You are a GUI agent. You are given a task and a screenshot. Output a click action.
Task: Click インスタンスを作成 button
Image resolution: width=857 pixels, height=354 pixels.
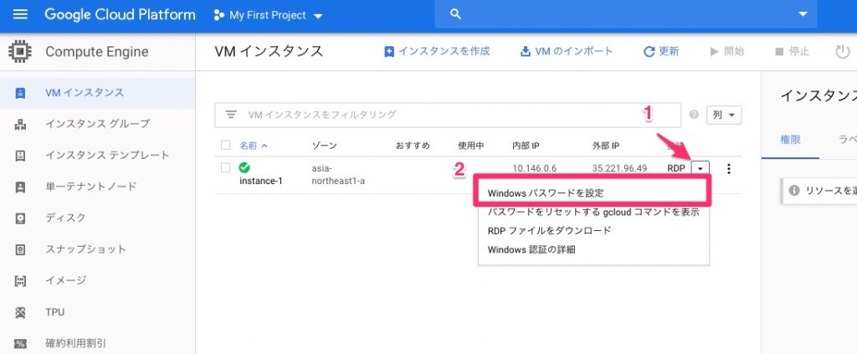click(436, 52)
